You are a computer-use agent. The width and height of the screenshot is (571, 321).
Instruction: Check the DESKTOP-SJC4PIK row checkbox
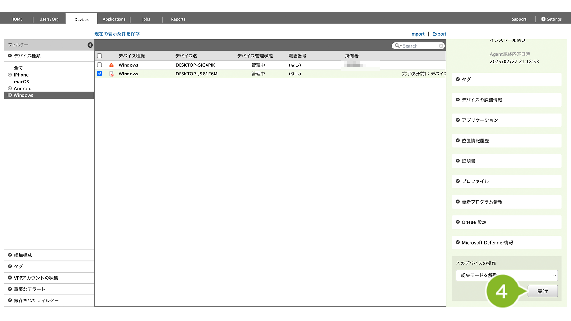click(100, 65)
